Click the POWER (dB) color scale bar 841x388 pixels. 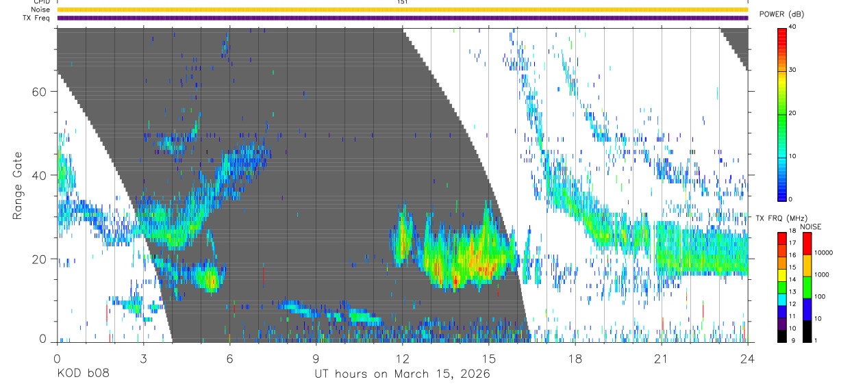coord(783,114)
